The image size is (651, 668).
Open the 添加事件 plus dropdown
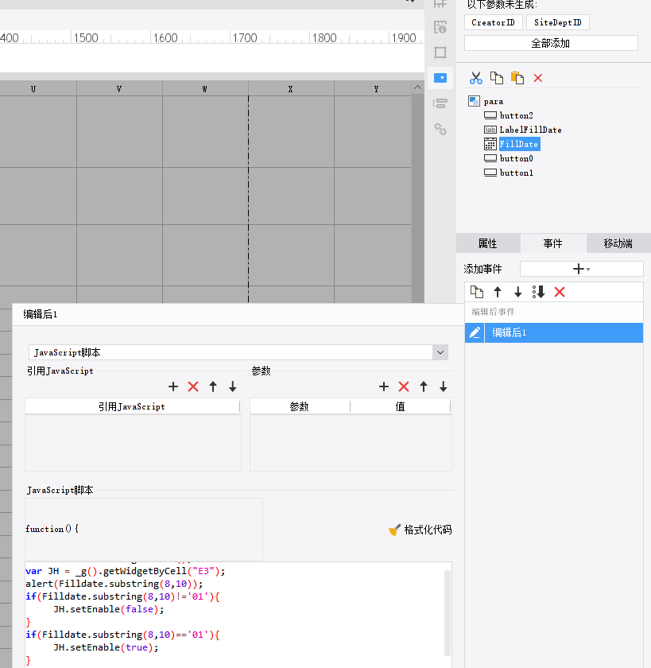coord(581,269)
